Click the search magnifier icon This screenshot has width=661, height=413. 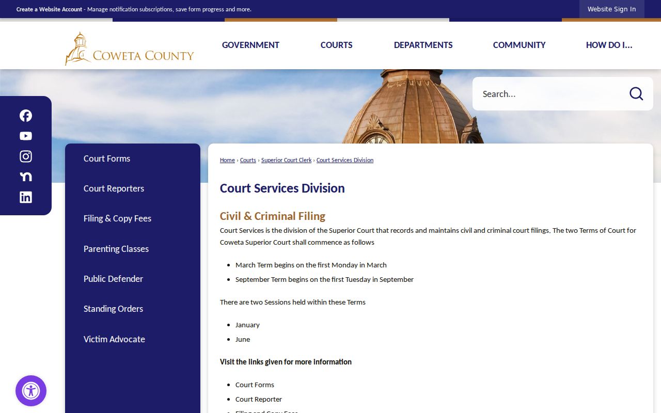(x=636, y=93)
